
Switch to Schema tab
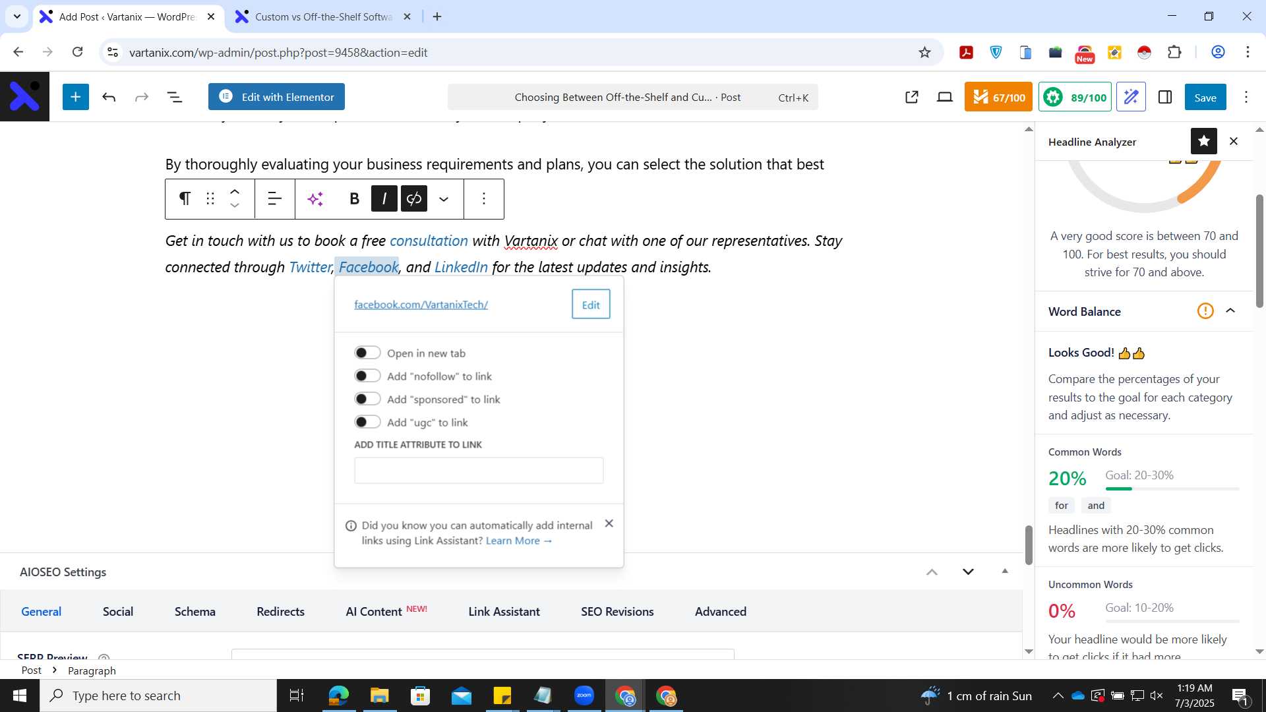[x=195, y=611]
